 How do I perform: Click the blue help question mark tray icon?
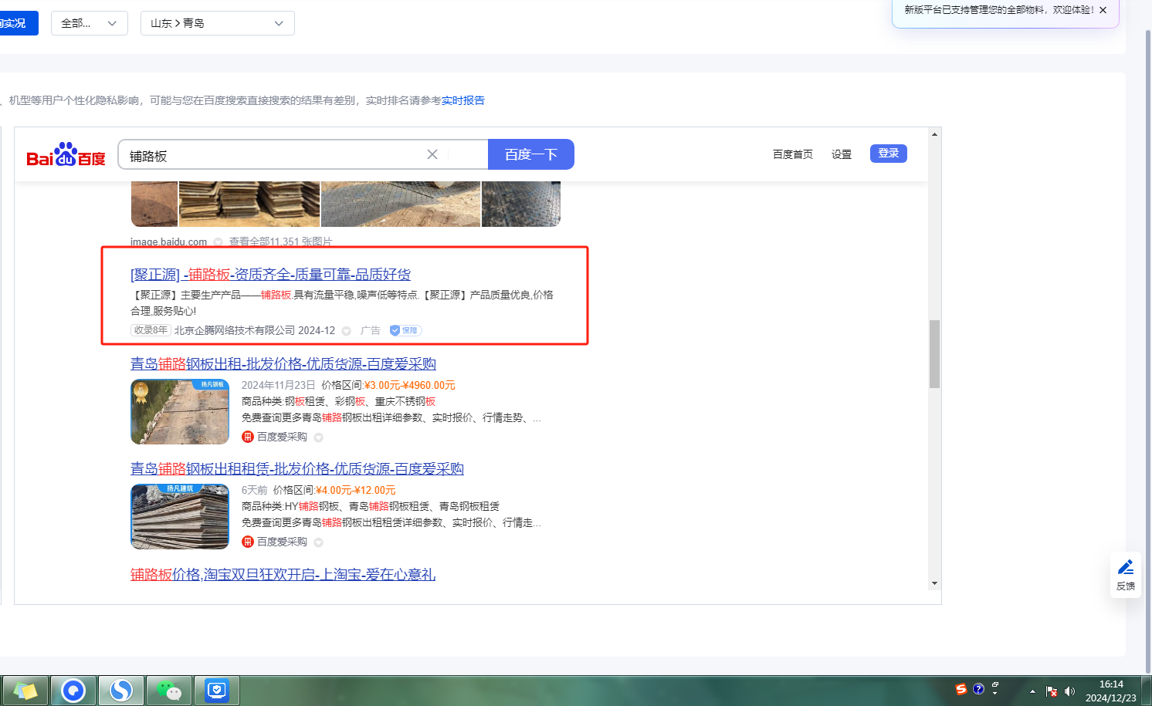(978, 689)
